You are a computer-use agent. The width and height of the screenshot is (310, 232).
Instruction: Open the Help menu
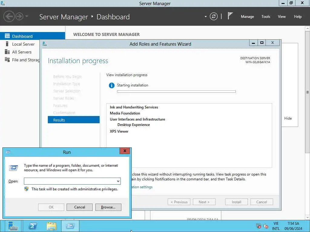[x=298, y=17]
